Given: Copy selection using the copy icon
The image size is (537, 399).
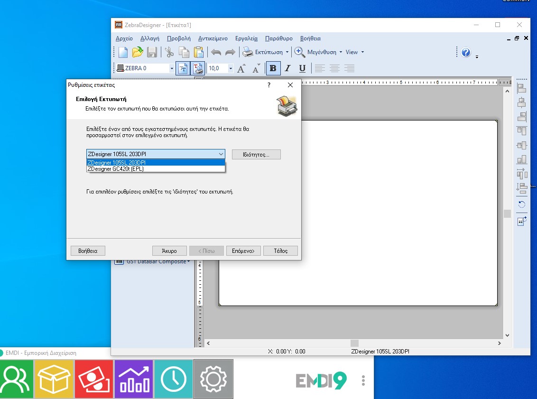Looking at the screenshot, I should pos(184,52).
